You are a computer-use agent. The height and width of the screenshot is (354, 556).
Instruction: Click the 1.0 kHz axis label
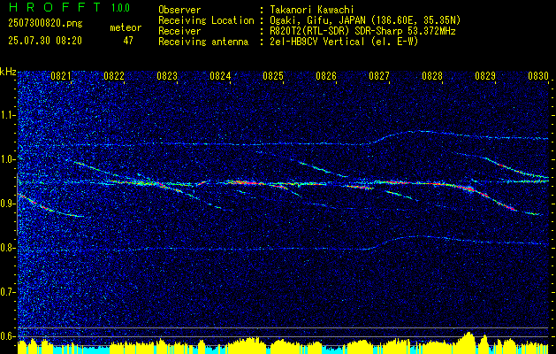click(7, 159)
